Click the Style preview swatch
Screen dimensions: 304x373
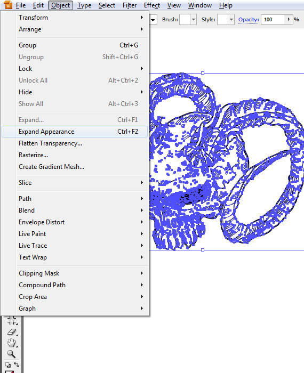tap(223, 20)
